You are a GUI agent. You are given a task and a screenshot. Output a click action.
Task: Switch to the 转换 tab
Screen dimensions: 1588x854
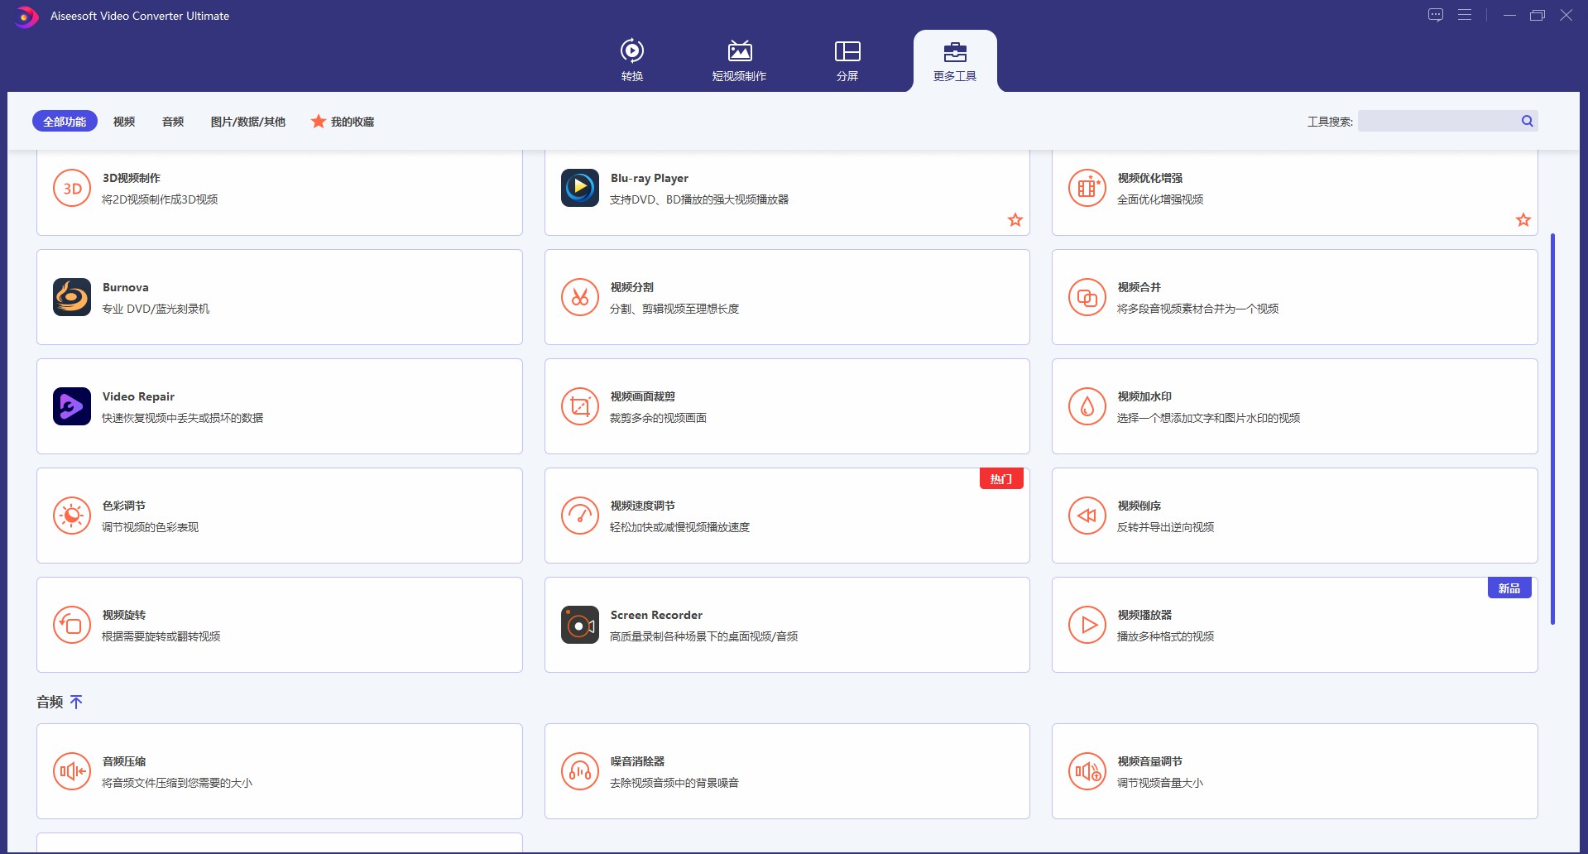click(632, 60)
